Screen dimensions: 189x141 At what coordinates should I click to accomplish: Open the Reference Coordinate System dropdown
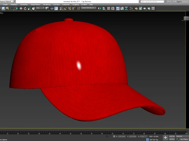[x=40, y=8]
